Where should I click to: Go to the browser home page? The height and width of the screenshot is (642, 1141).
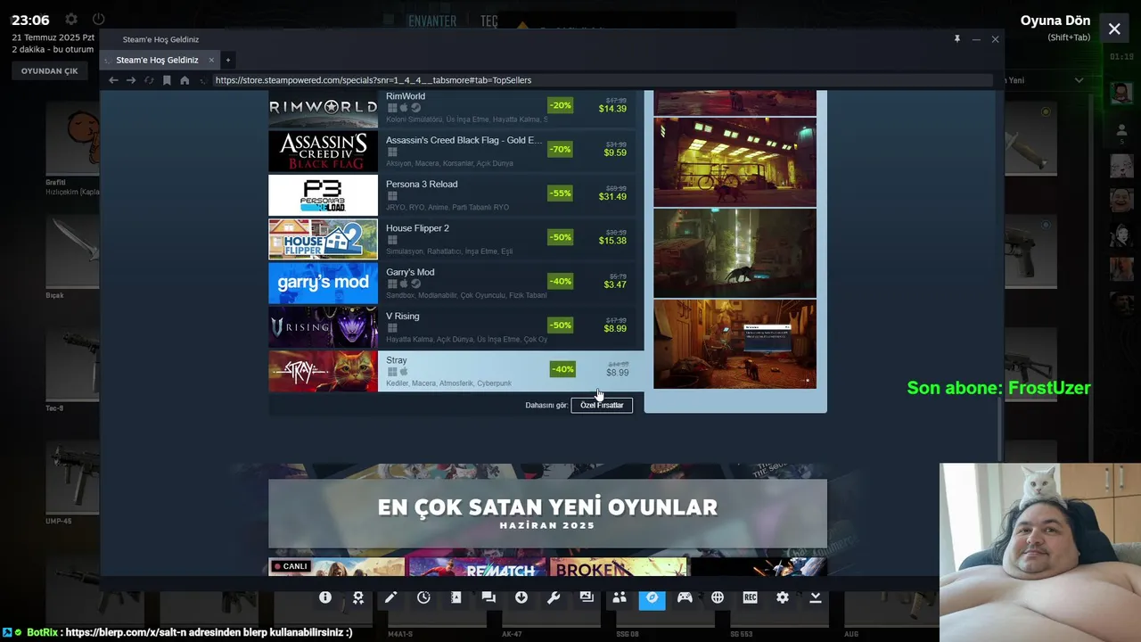[x=185, y=80]
